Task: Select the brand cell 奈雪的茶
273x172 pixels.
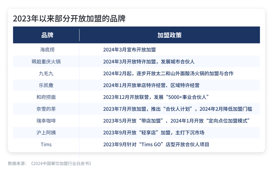Action: click(46, 109)
